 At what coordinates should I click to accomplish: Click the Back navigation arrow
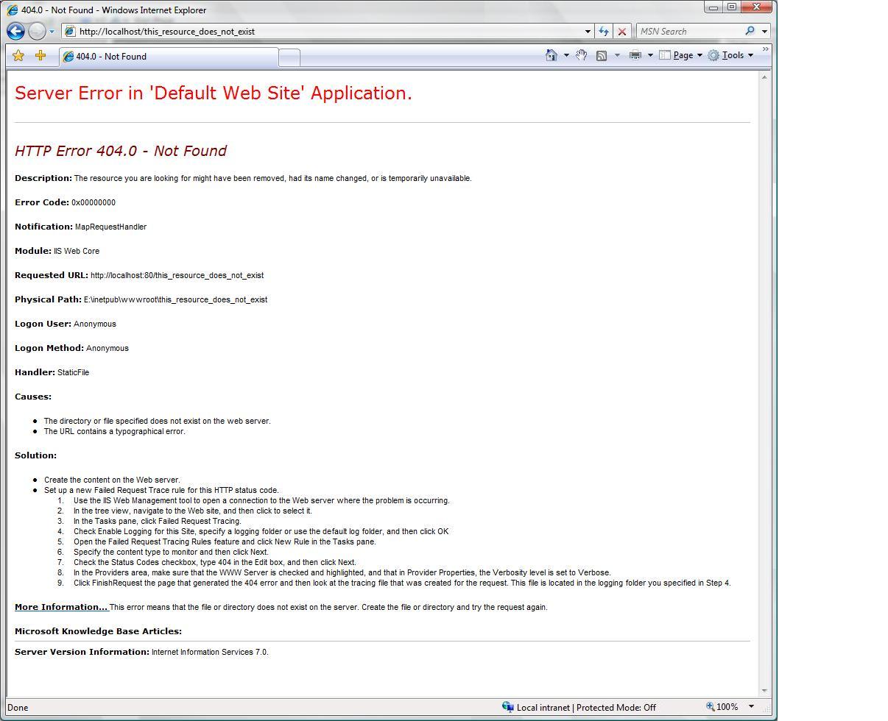(x=15, y=31)
